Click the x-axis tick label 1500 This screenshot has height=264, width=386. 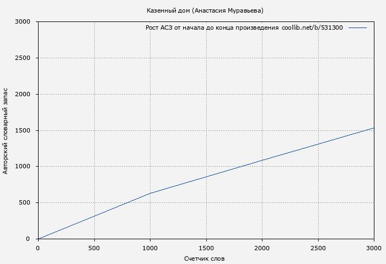point(206,249)
